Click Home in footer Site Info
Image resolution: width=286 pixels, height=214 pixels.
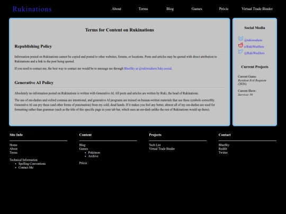(13, 145)
